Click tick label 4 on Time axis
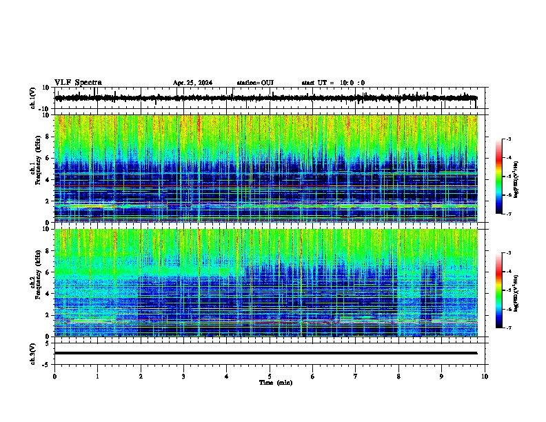The height and width of the screenshot is (422, 546). [227, 376]
